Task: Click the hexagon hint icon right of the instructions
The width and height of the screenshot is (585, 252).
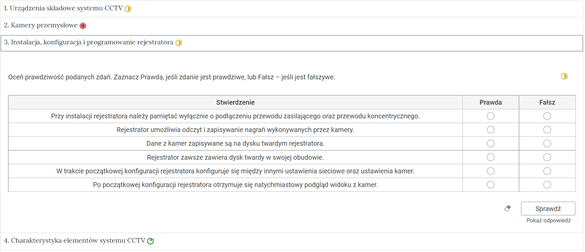Action: click(x=565, y=76)
